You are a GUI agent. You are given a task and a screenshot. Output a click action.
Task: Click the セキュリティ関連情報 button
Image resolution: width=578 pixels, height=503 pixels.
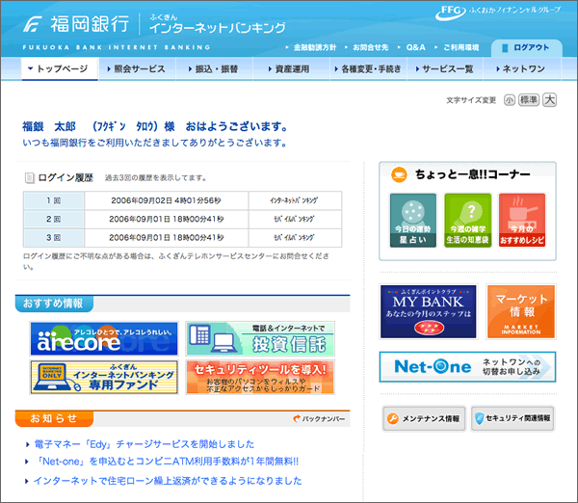[512, 418]
